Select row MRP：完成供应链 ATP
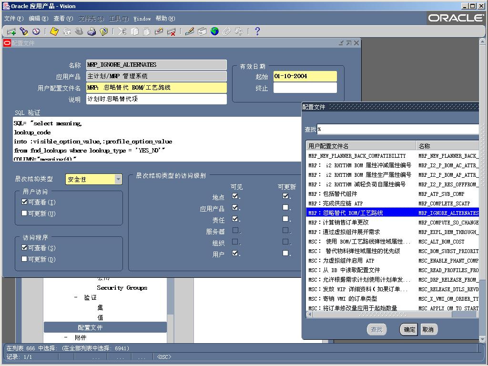 click(x=393, y=203)
